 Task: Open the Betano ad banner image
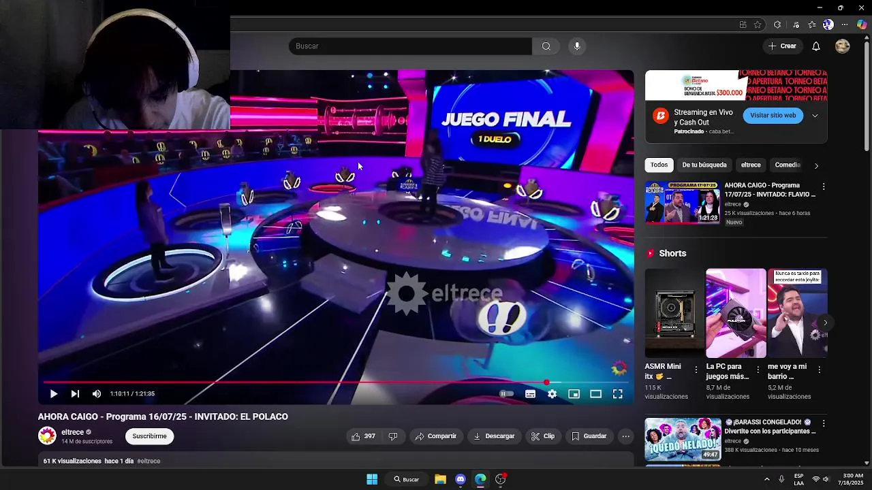pos(736,85)
